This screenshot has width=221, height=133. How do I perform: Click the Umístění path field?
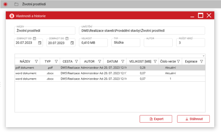pos(142,31)
